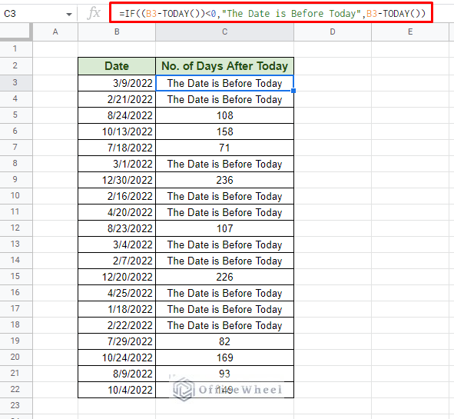Click the cell with date 12/20/2022
Viewport: 454px width, 419px height.
117,277
